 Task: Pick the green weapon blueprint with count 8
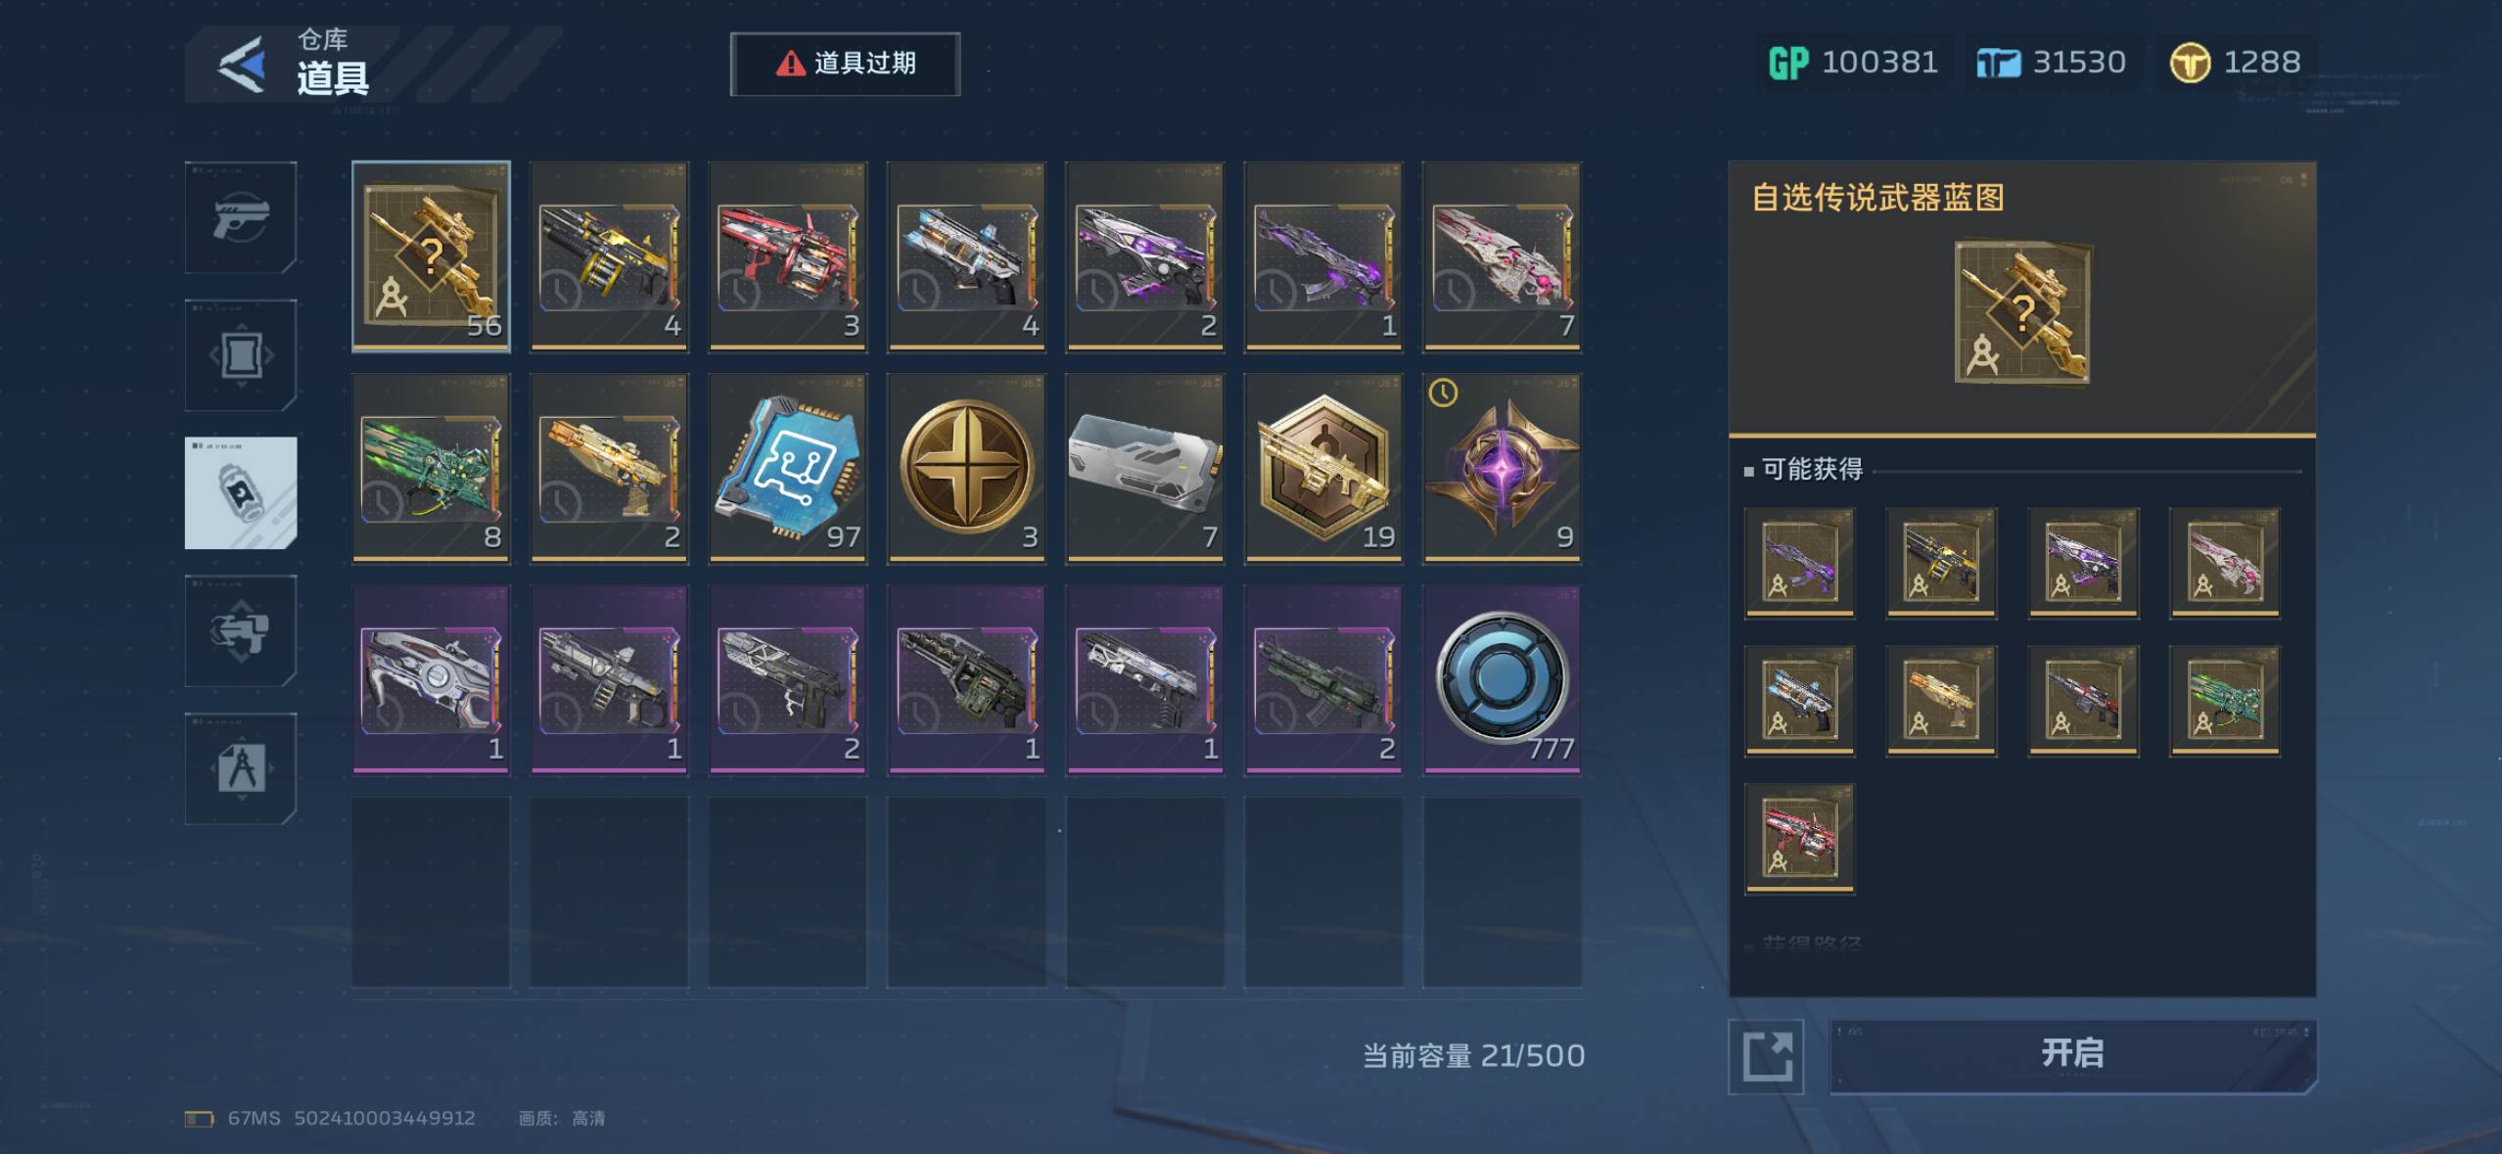(431, 469)
